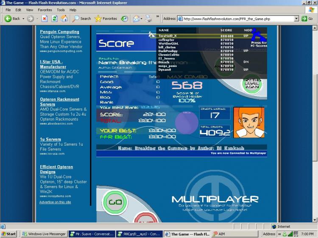Click the system tray clock 7:00 PM
This screenshot has height=238, width=318.
[x=307, y=234]
